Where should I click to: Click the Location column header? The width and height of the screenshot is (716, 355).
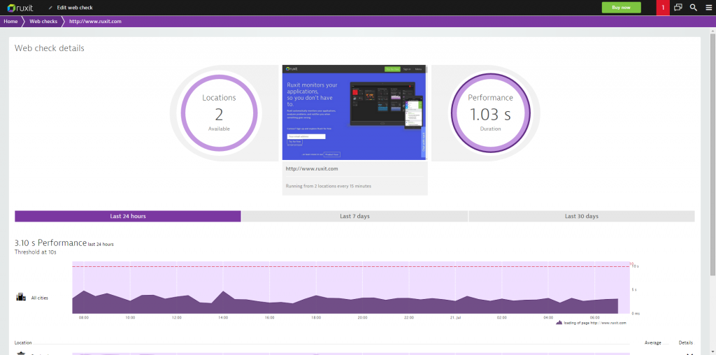[23, 342]
